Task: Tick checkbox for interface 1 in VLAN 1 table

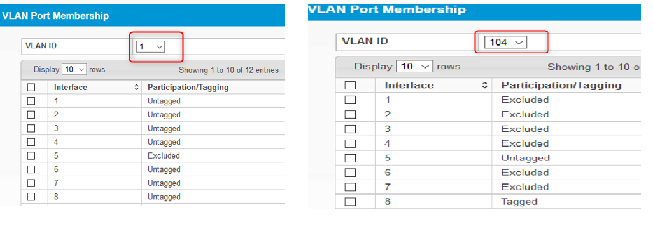Action: click(31, 101)
